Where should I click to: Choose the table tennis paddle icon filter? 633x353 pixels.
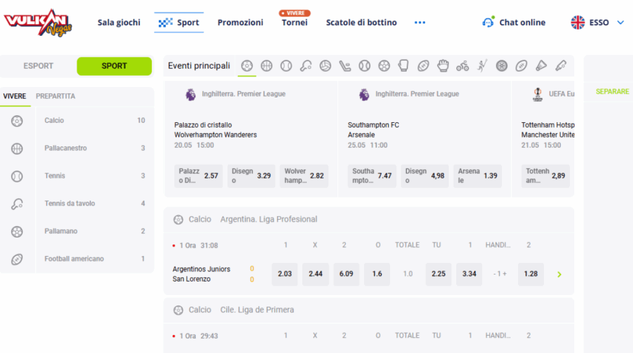pyautogui.click(x=305, y=65)
